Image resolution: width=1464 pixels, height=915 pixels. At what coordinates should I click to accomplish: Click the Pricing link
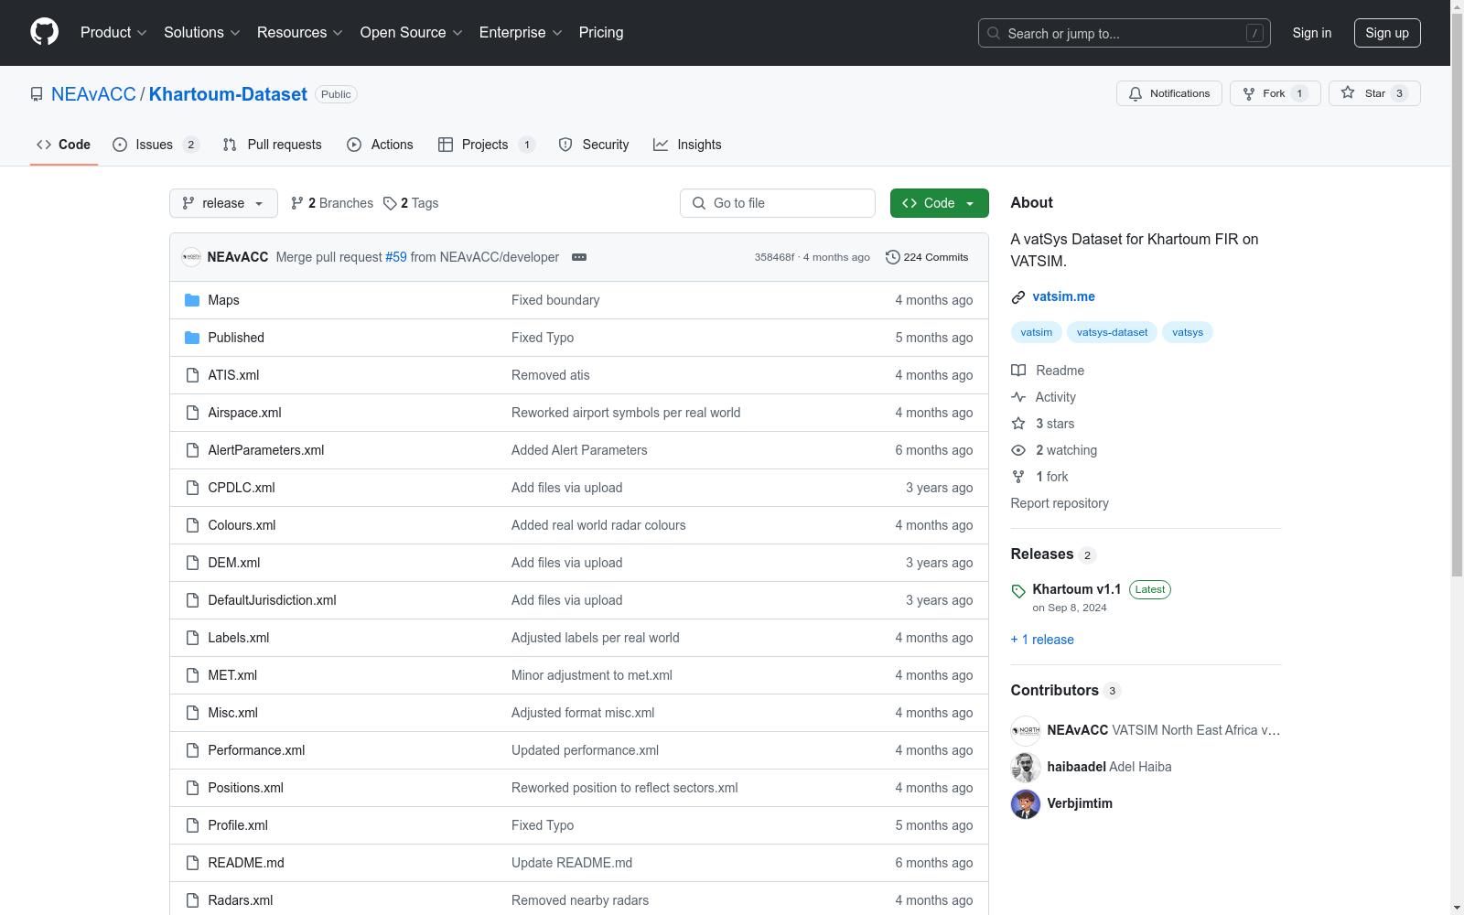click(601, 33)
